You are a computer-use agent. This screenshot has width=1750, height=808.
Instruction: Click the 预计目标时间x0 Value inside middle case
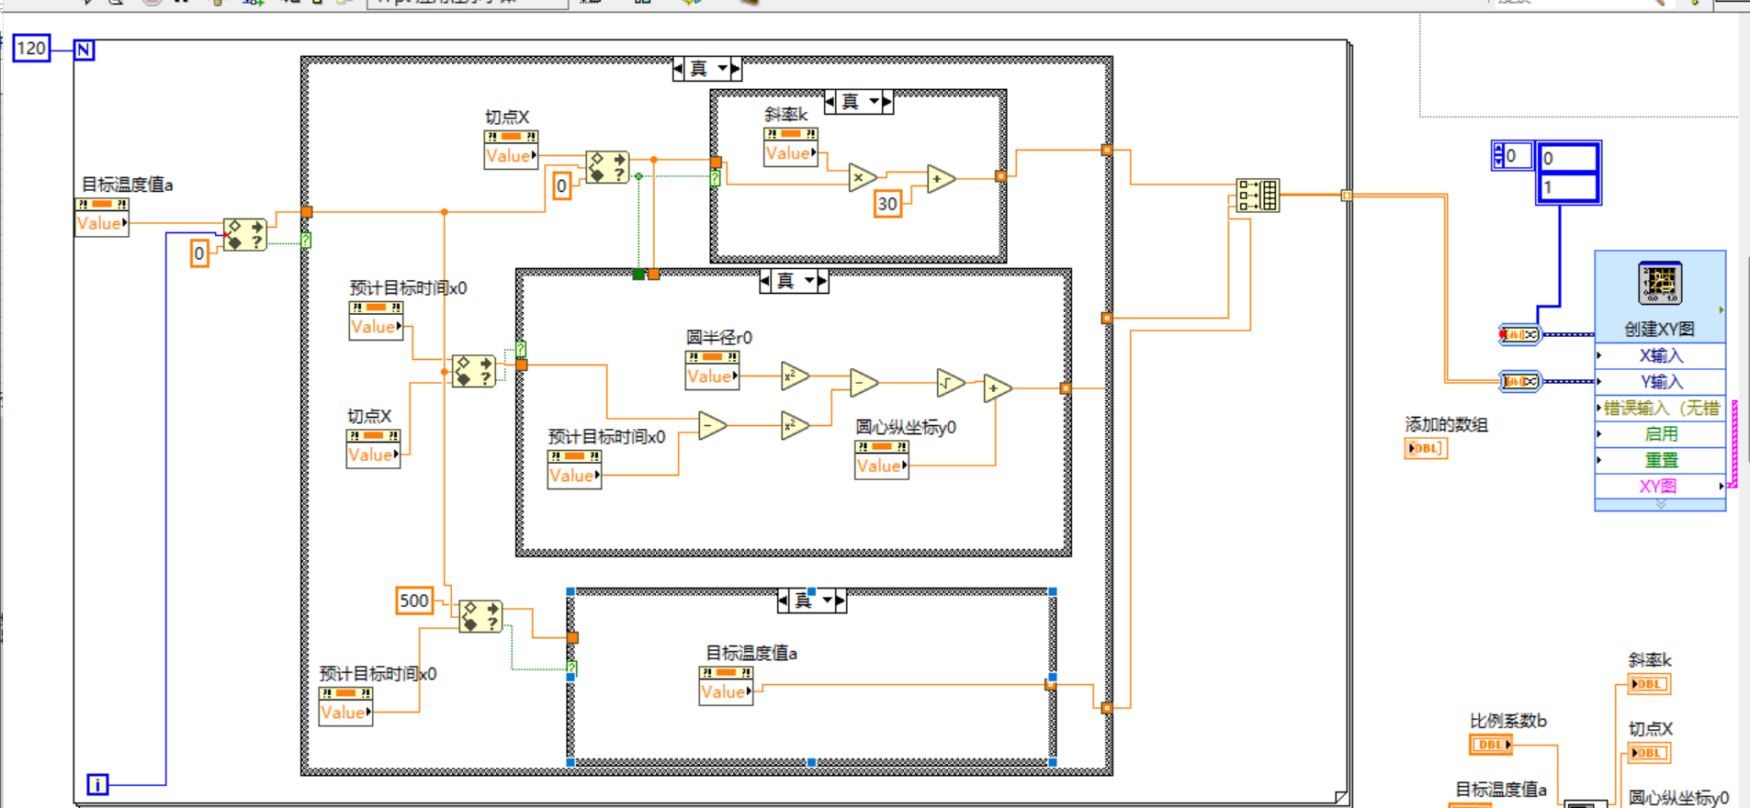click(x=574, y=477)
